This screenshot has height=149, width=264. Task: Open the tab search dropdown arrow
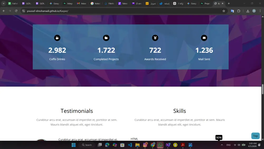(3, 3)
